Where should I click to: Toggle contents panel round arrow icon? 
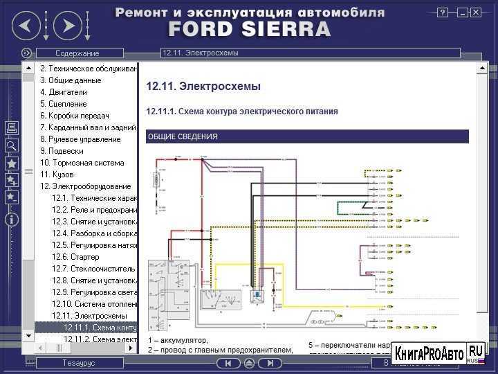27,53
